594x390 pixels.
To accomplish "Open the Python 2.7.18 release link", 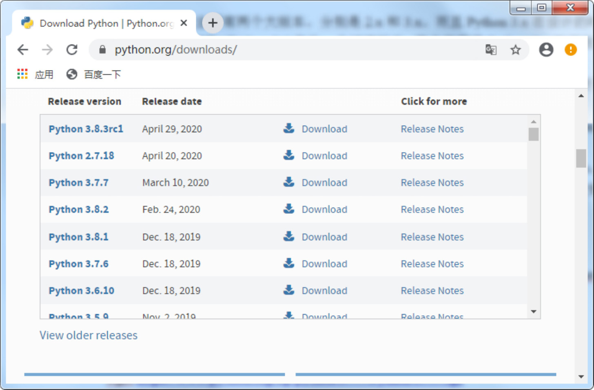I will pyautogui.click(x=81, y=156).
